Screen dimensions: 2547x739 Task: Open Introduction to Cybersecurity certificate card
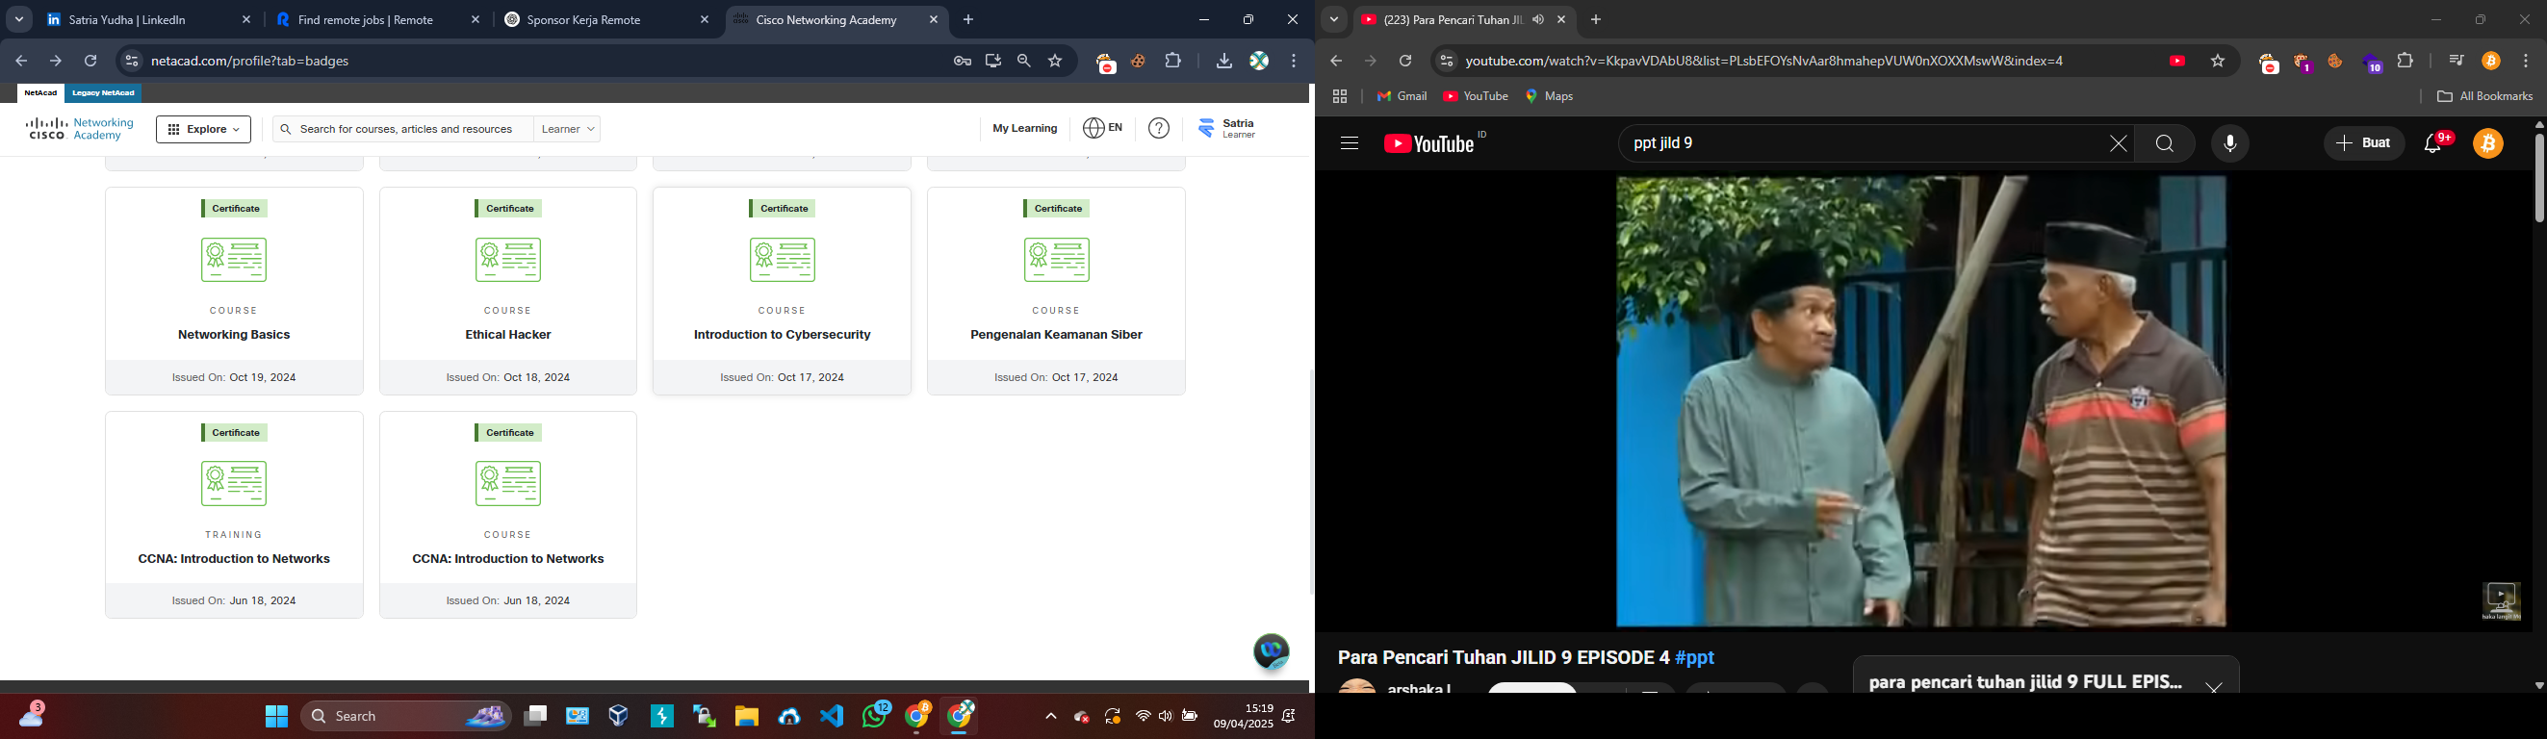[782, 292]
